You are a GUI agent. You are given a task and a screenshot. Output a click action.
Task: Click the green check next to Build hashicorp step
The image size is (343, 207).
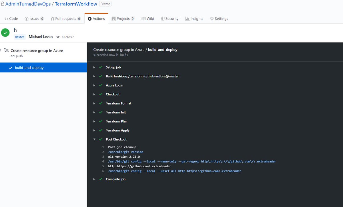point(101,76)
